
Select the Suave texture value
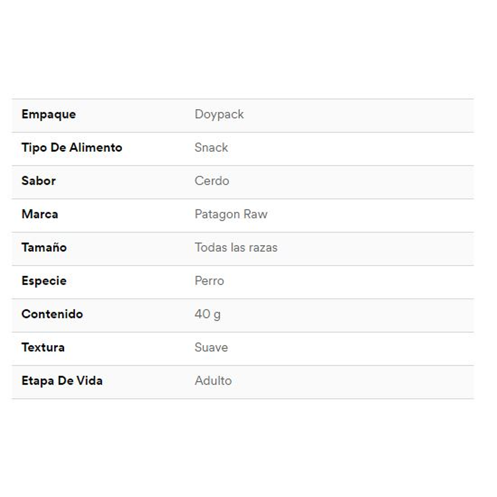[211, 347]
